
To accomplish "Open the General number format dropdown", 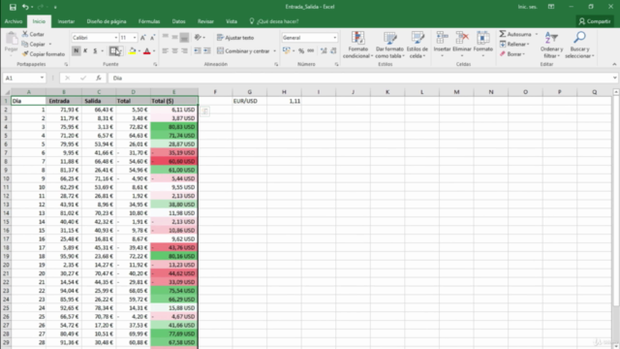I will 335,38.
